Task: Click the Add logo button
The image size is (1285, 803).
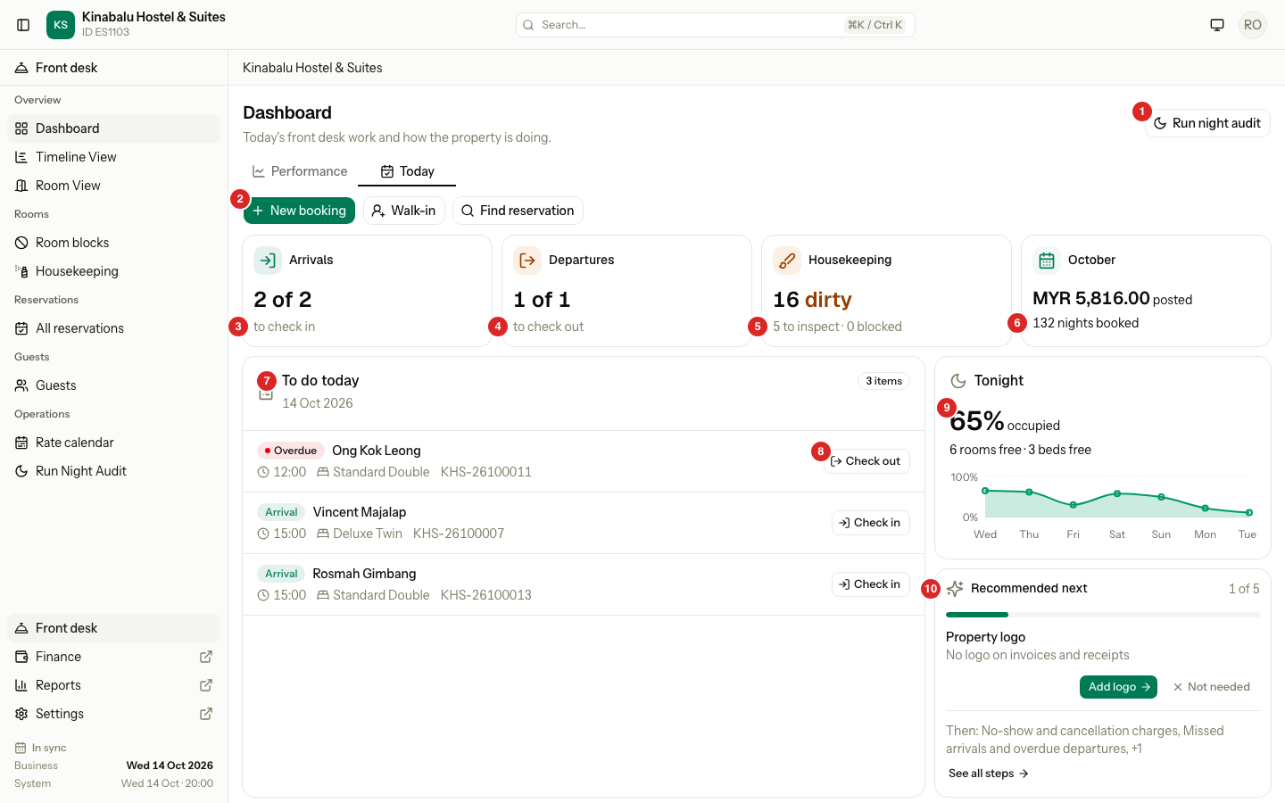Action: (1118, 687)
